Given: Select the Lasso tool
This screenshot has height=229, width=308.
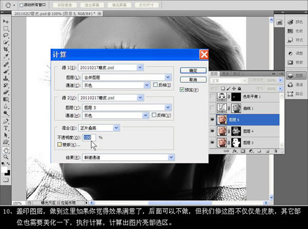Looking at the screenshot, I should (x=6, y=35).
